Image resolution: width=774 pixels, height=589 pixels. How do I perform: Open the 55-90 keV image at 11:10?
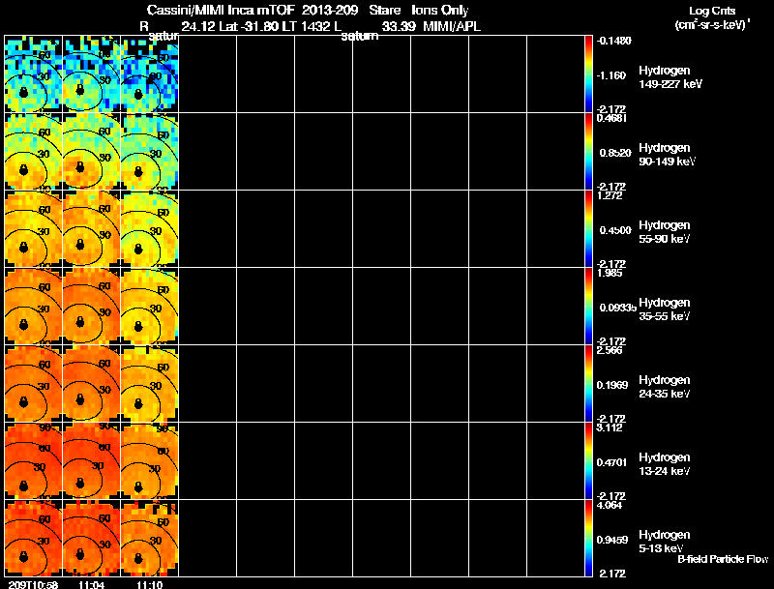[149, 228]
